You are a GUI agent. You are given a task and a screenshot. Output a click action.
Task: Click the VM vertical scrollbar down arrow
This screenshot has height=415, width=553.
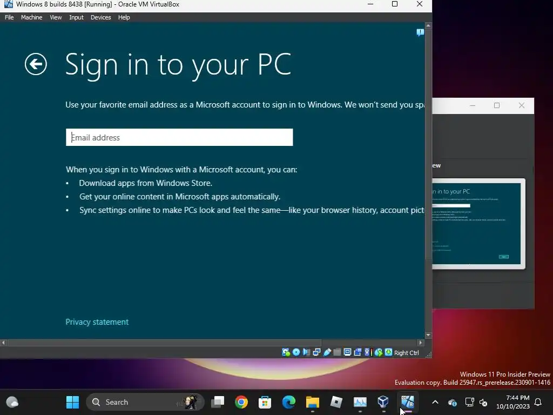click(428, 335)
